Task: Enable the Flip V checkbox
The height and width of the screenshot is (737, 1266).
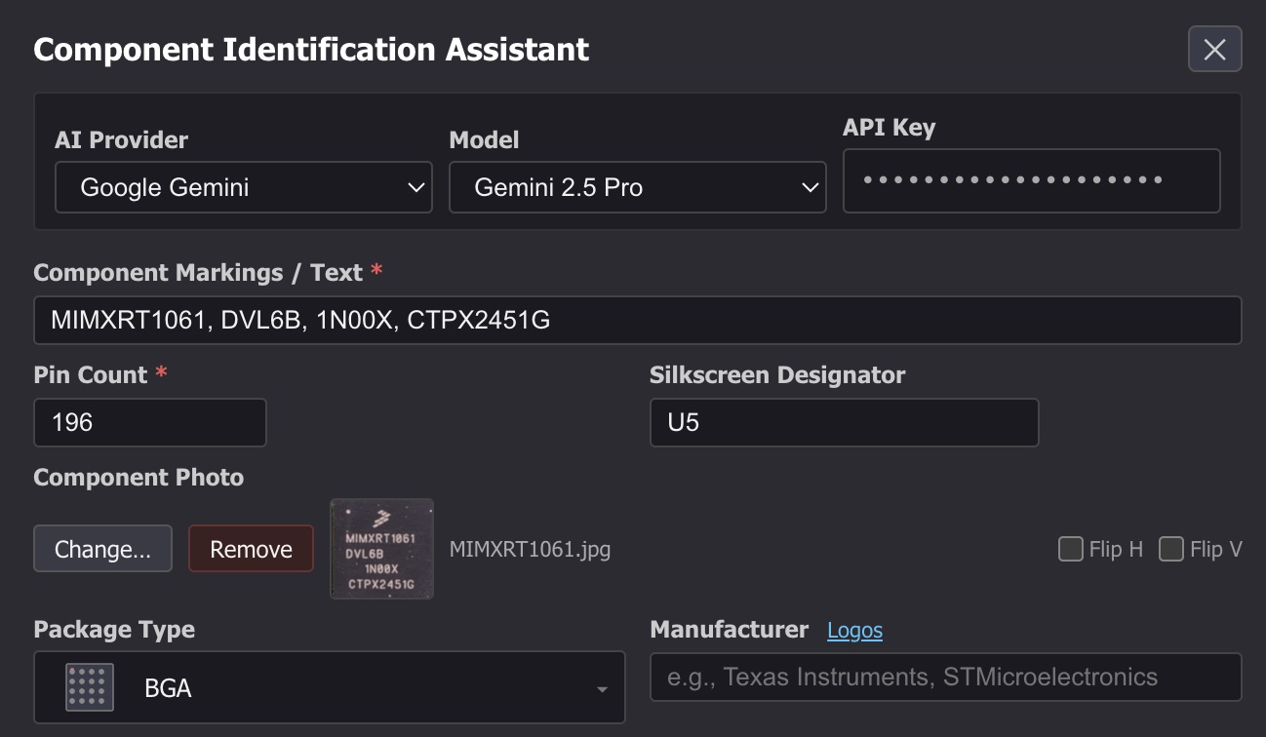Action: 1169,549
